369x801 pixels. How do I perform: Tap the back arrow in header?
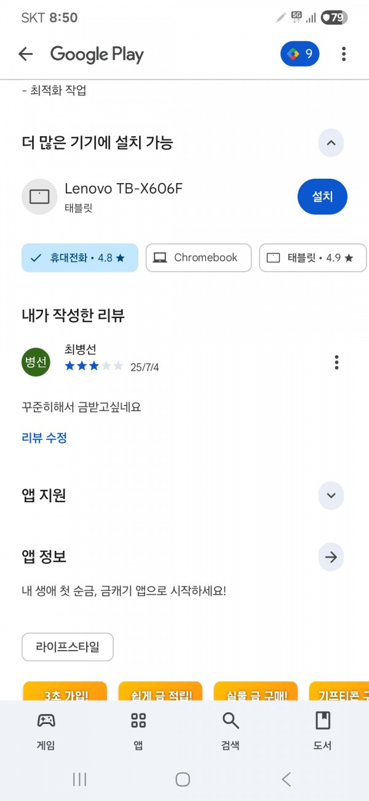pyautogui.click(x=25, y=54)
